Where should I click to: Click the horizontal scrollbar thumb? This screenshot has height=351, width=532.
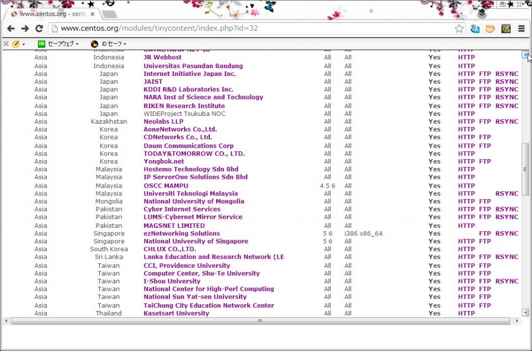point(260,321)
